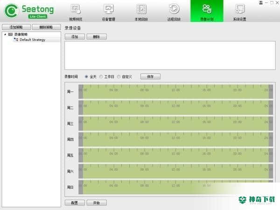Select the 全天 all-day radio button
This screenshot has width=280, height=210.
pyautogui.click(x=86, y=77)
